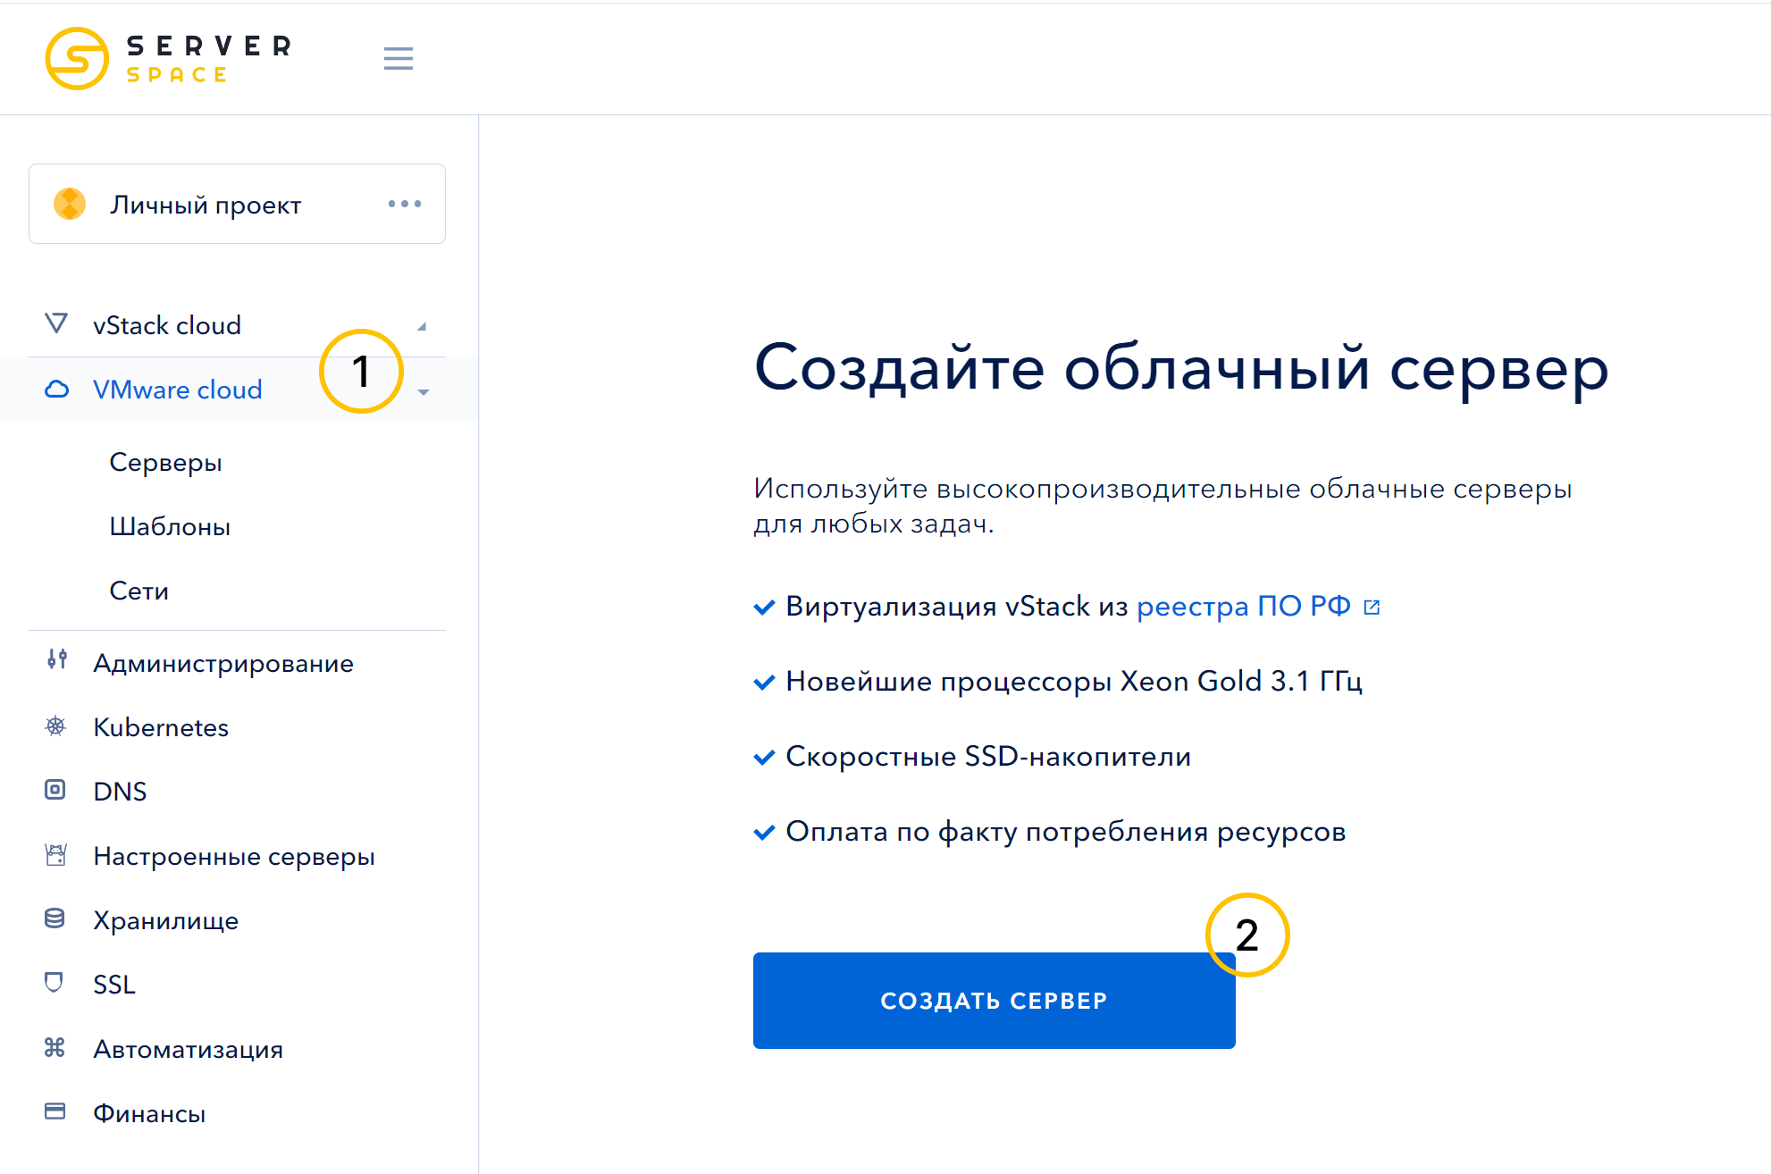
Task: Open Шаблоны submenu item
Action: click(170, 527)
